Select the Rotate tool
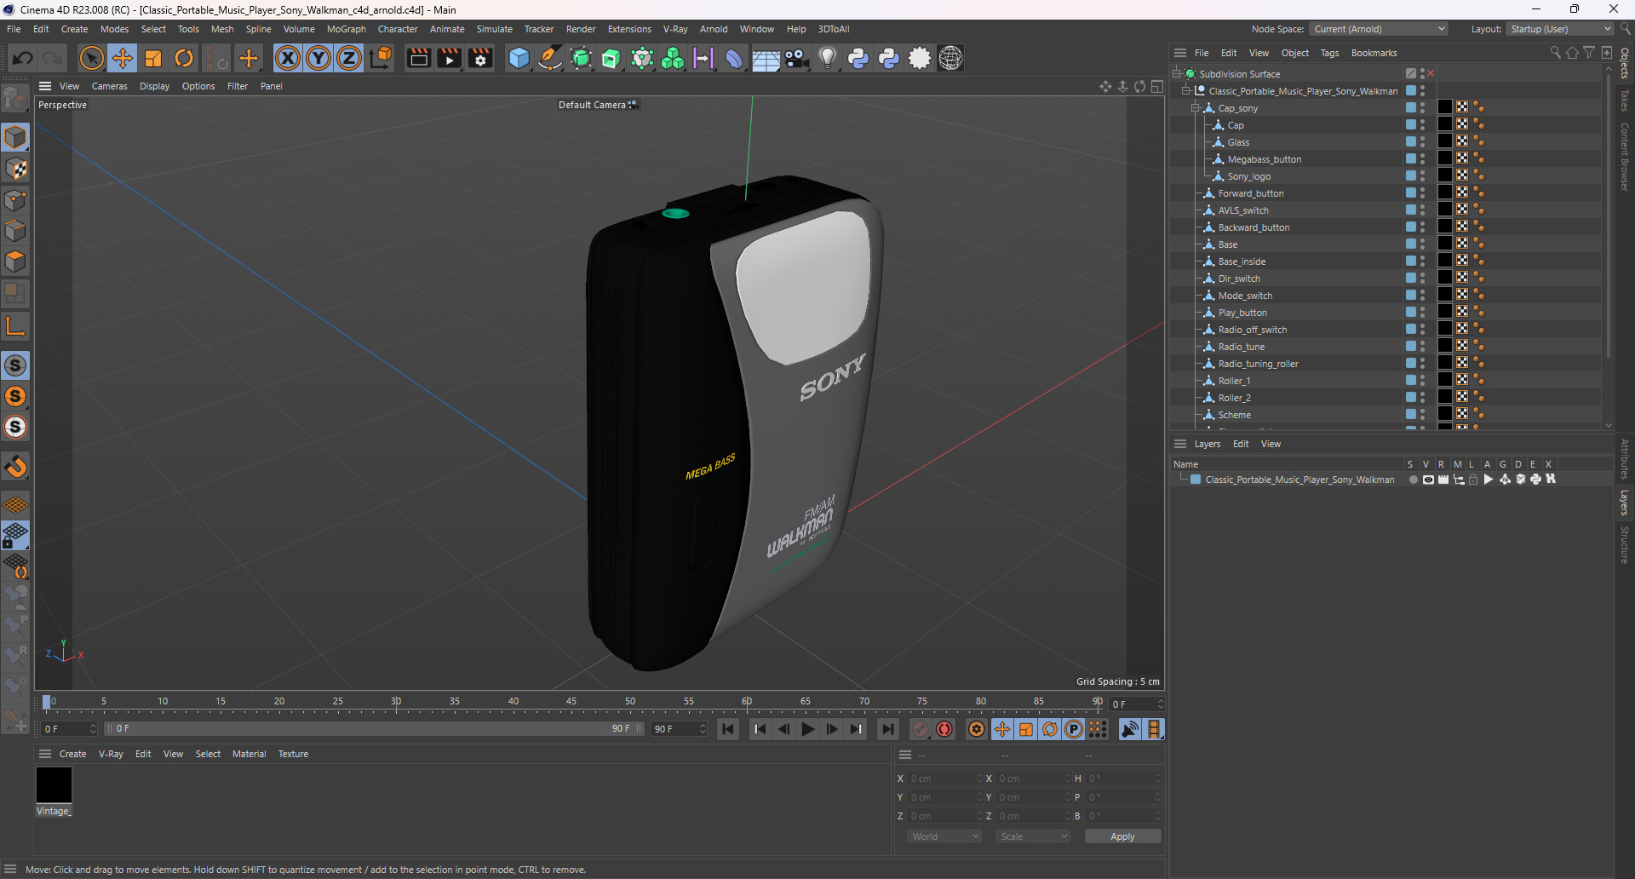 184,58
